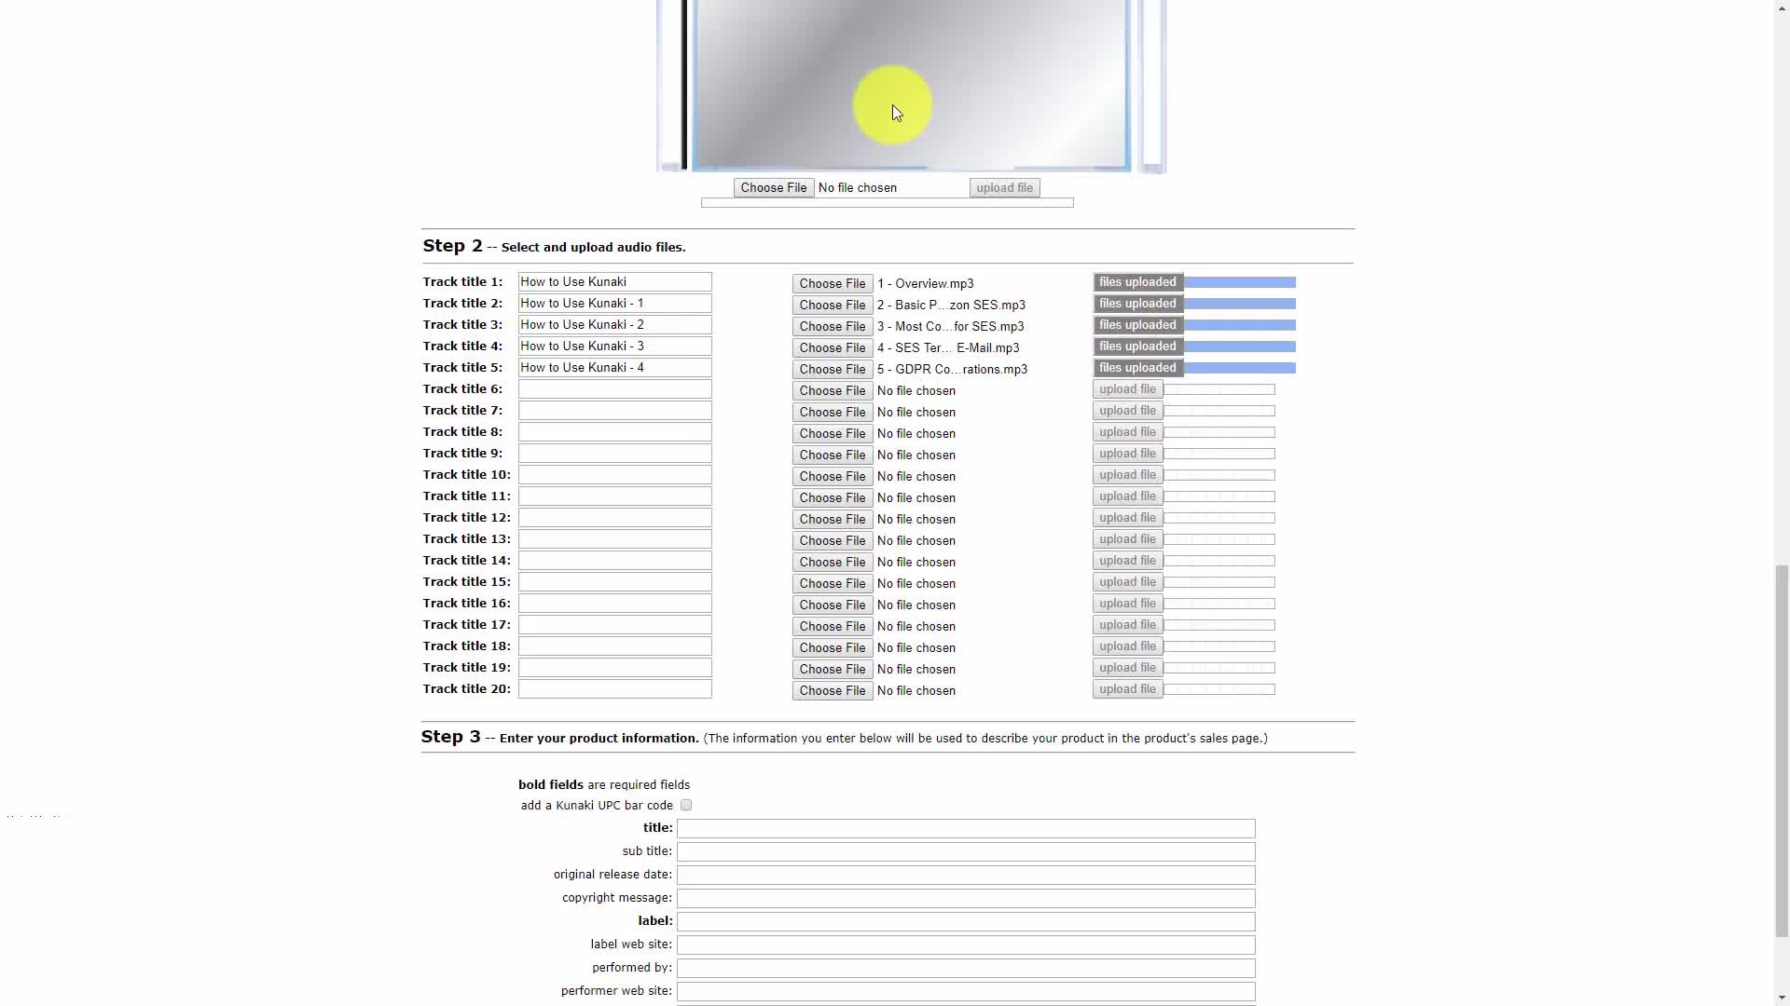Click the original release date field
This screenshot has width=1790, height=1006.
(966, 875)
